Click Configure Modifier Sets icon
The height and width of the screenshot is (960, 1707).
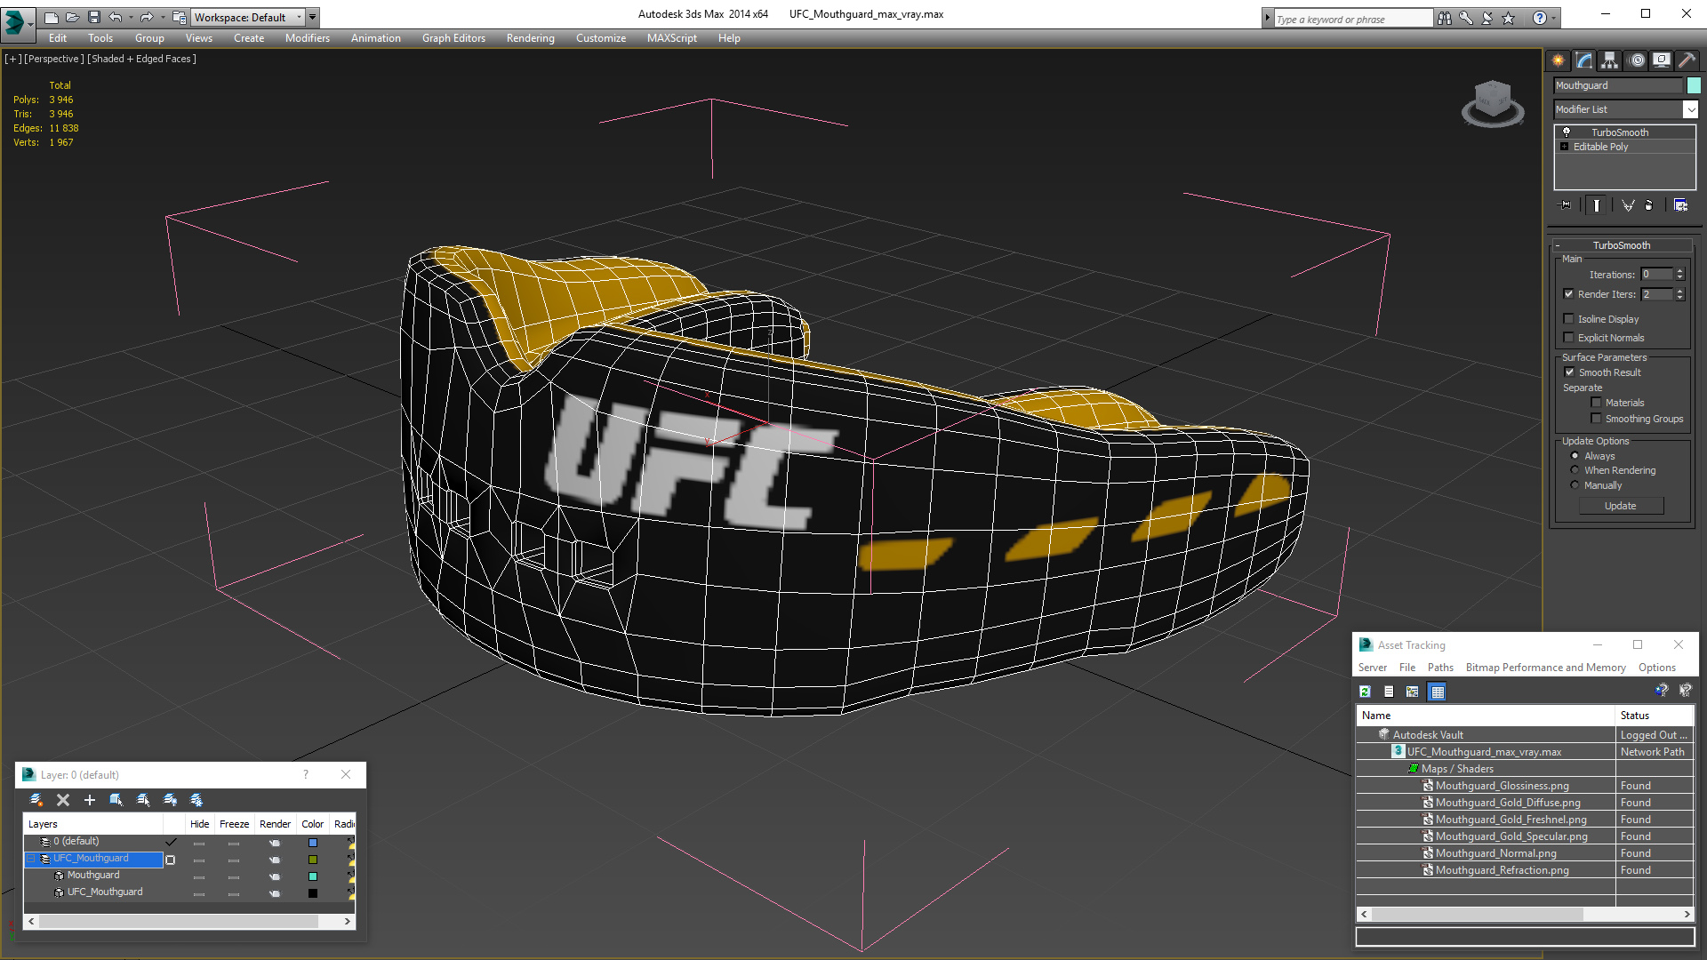pos(1681,205)
